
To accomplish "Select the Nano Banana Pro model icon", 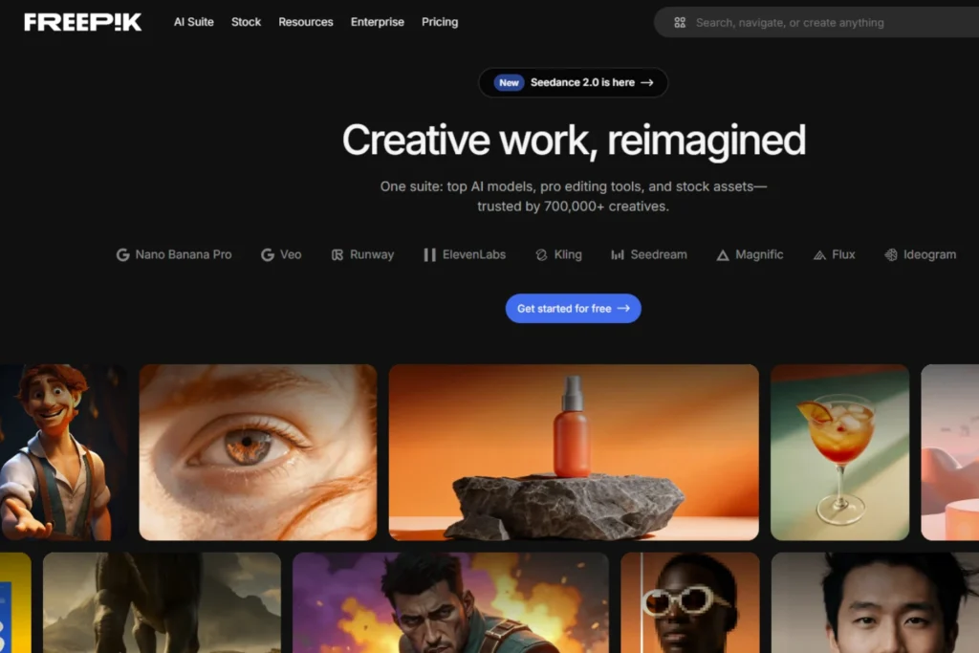I will point(122,254).
